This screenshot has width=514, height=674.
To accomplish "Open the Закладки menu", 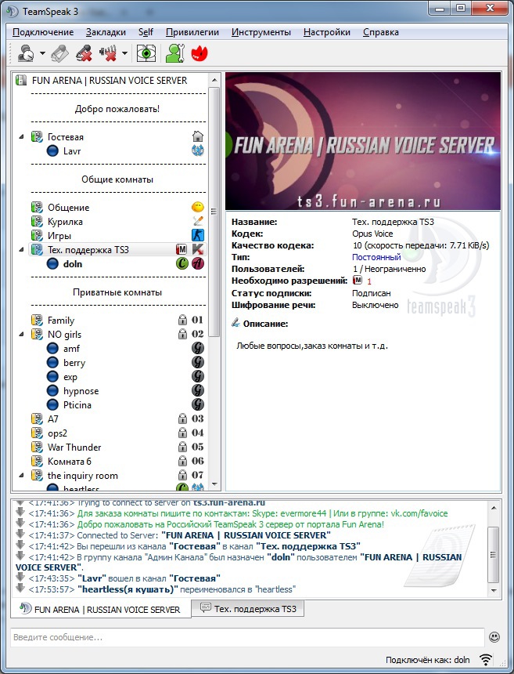I will 106,32.
